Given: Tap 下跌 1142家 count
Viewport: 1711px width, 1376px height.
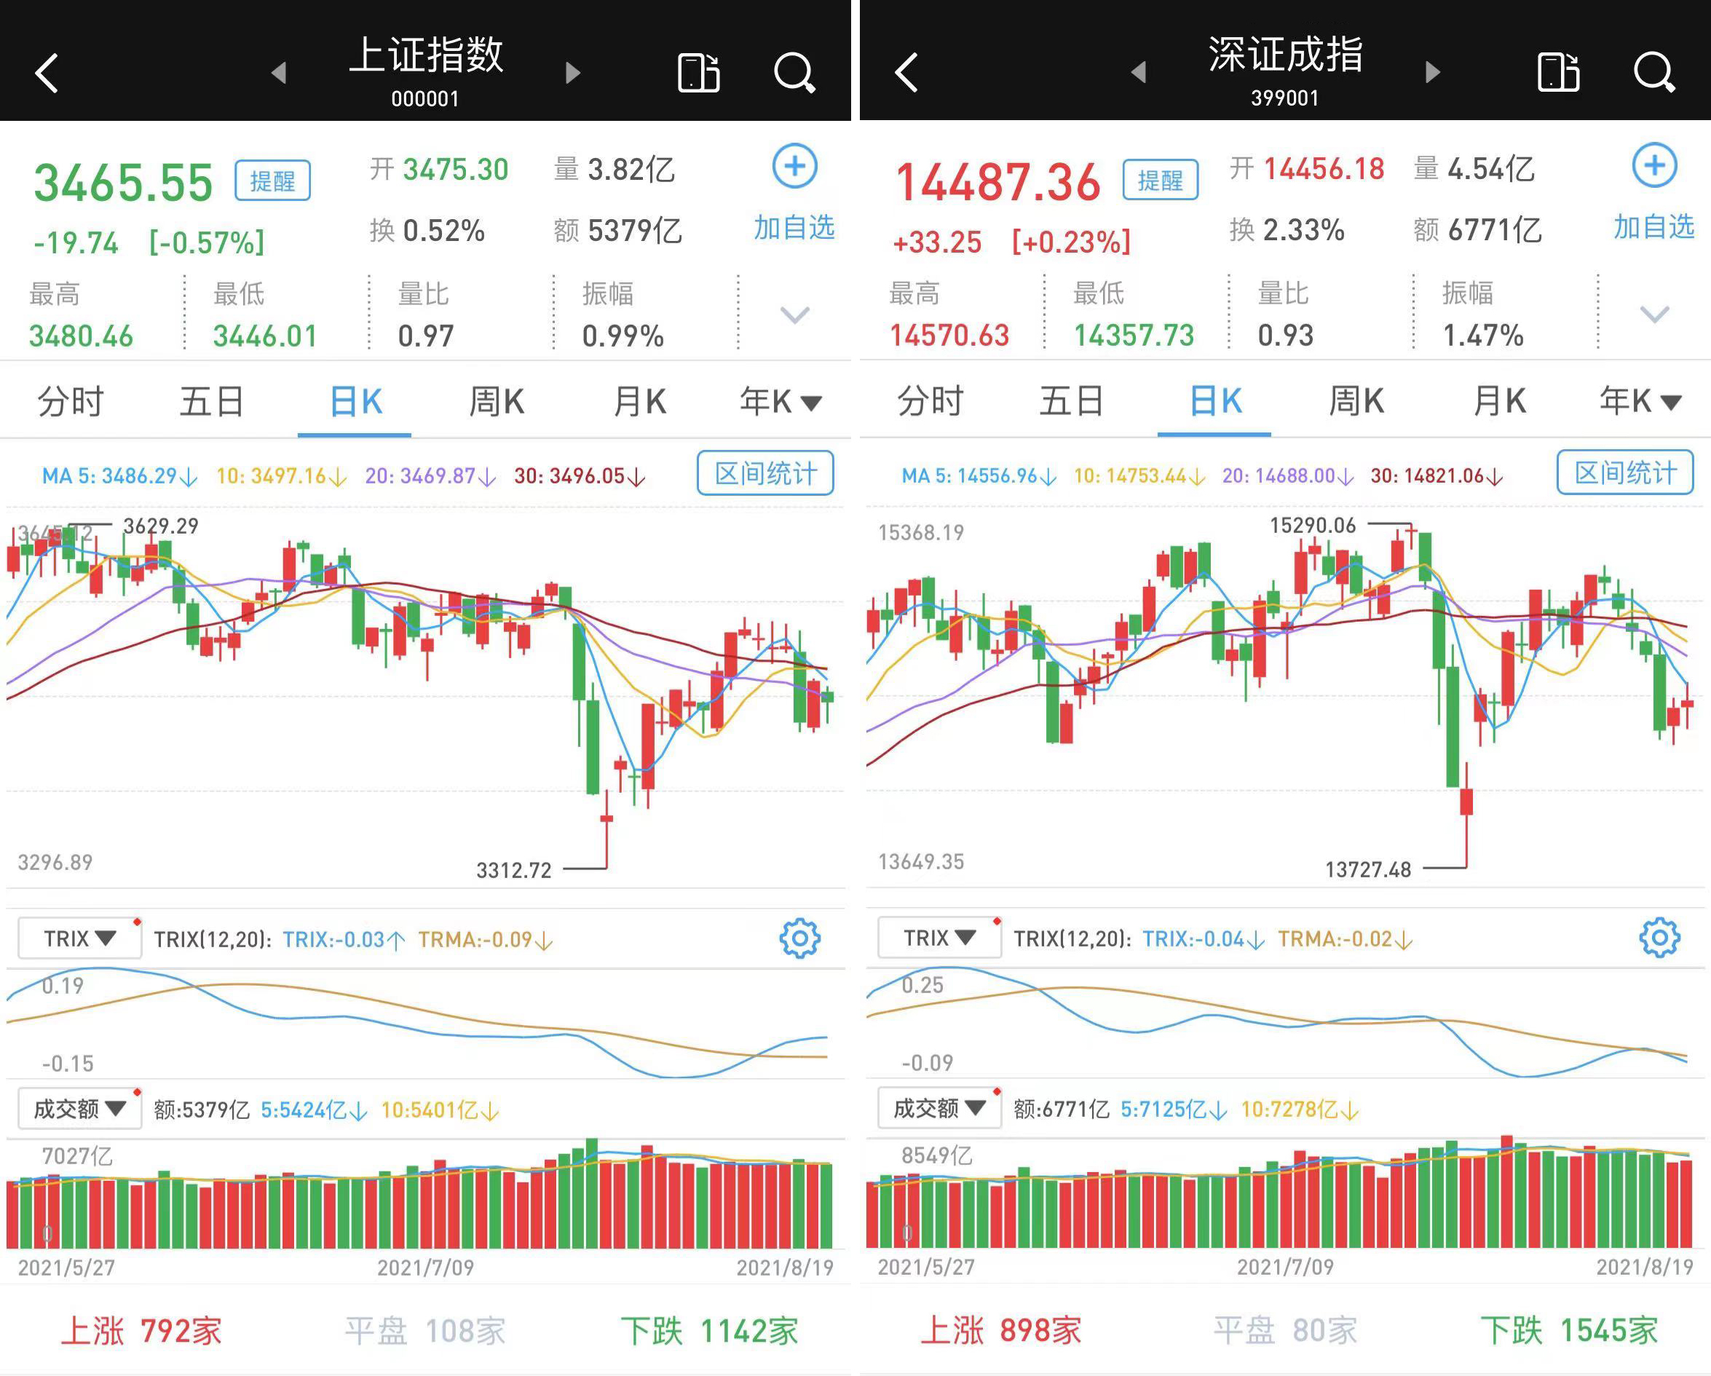Looking at the screenshot, I should point(709,1331).
